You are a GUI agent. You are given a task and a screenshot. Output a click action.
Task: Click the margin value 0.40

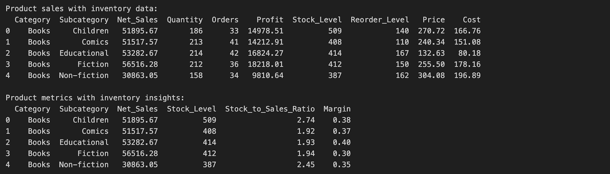pos(342,142)
